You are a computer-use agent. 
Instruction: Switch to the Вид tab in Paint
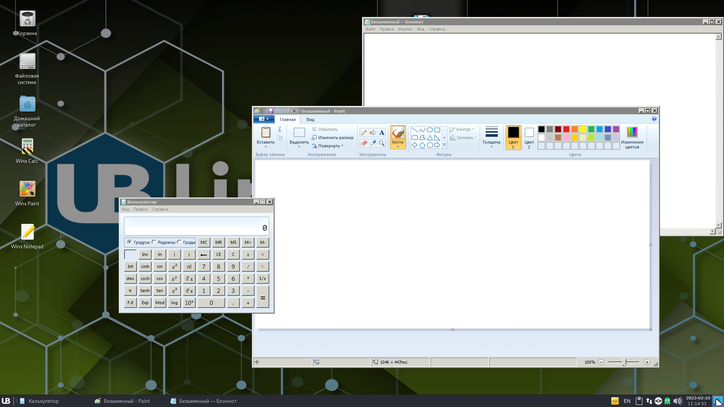[310, 119]
